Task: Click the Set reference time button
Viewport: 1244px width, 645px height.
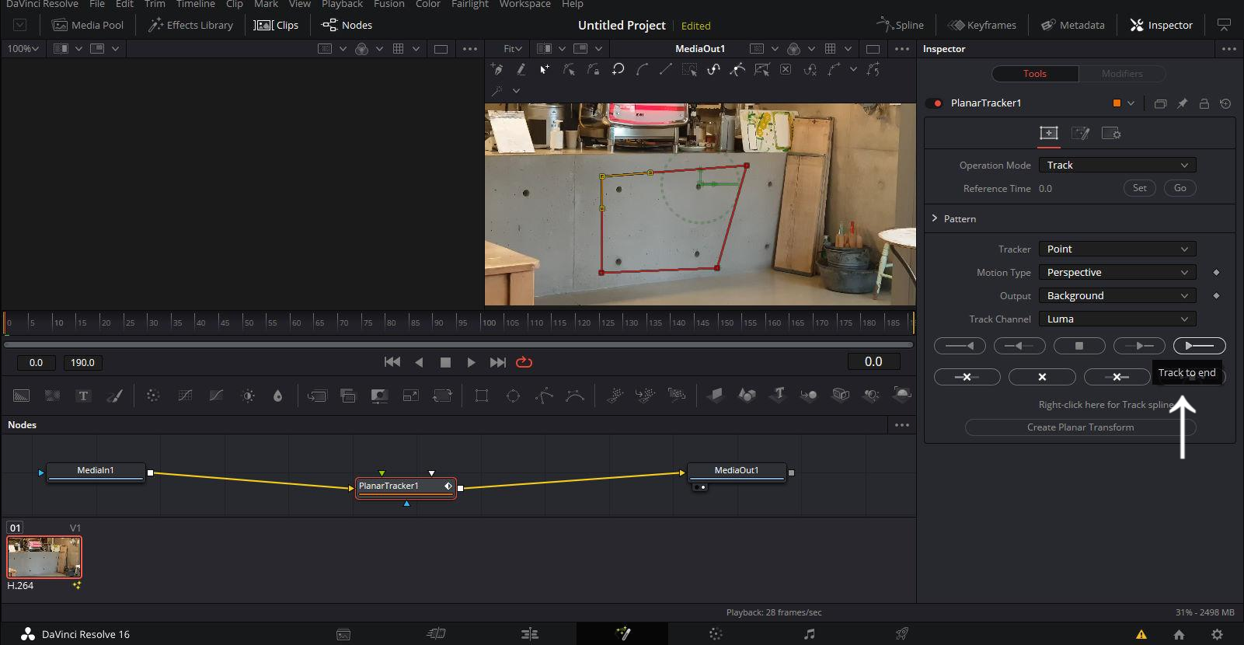Action: tap(1139, 188)
